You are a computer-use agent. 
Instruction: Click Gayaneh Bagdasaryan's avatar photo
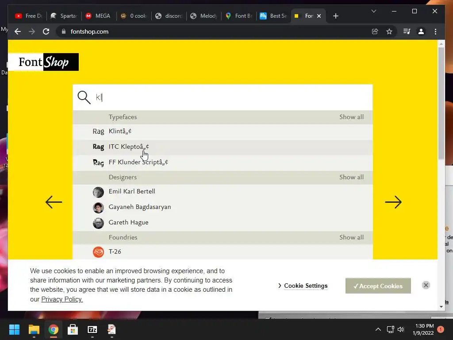pos(98,208)
